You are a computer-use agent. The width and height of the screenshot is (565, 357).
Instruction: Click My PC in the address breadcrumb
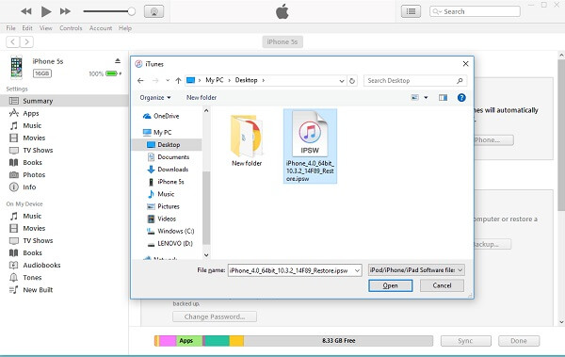click(215, 80)
